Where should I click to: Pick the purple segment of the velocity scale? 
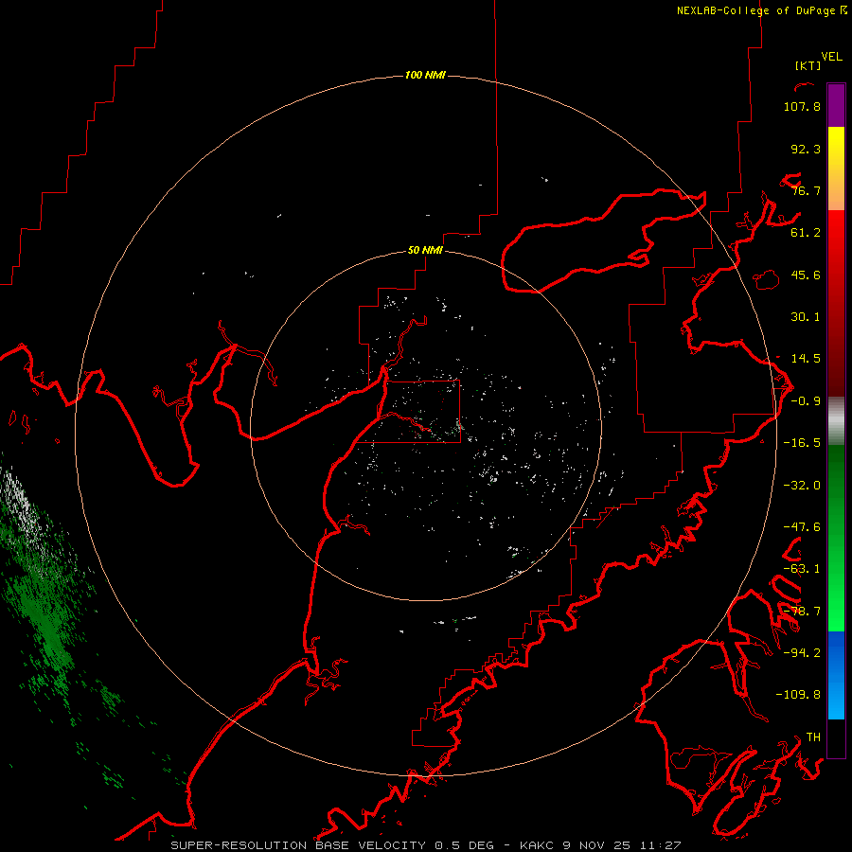coord(836,105)
